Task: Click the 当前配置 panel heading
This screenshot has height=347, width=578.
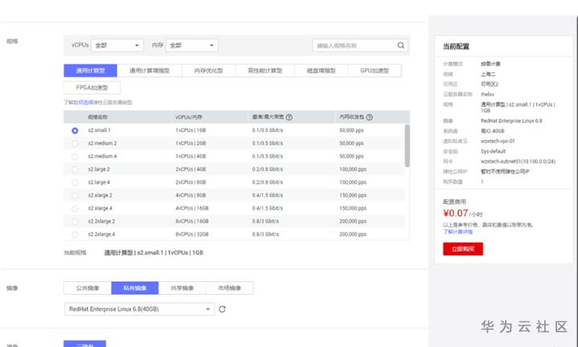Action: tap(456, 47)
